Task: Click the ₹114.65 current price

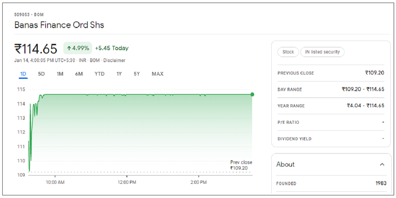Action: [x=36, y=49]
